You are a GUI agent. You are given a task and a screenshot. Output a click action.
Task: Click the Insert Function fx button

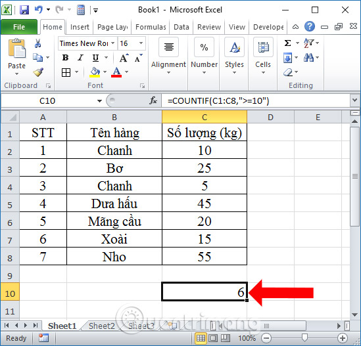153,100
